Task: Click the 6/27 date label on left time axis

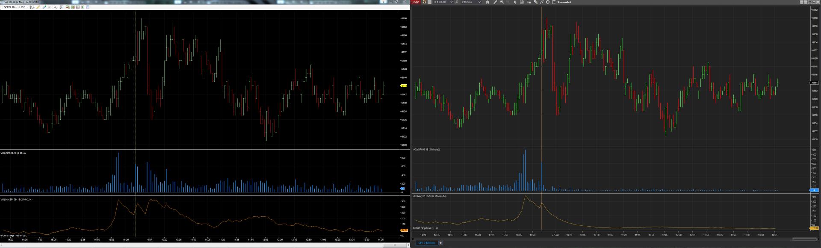Action: click(150, 240)
